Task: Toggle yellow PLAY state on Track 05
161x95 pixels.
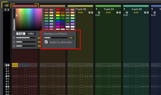Action: click(136, 13)
